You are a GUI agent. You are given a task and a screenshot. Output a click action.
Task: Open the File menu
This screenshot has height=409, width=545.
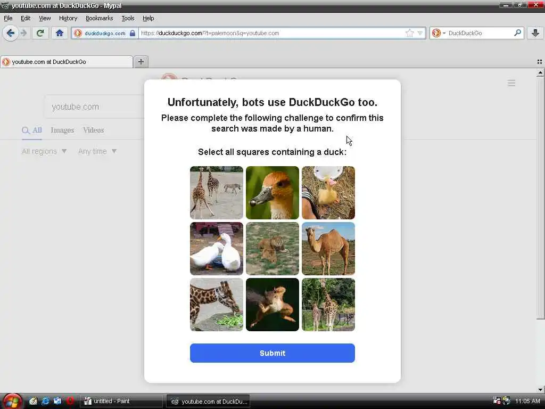8,18
